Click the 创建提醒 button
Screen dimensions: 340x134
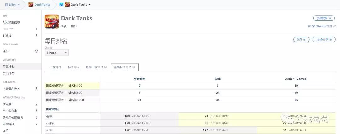324,18
